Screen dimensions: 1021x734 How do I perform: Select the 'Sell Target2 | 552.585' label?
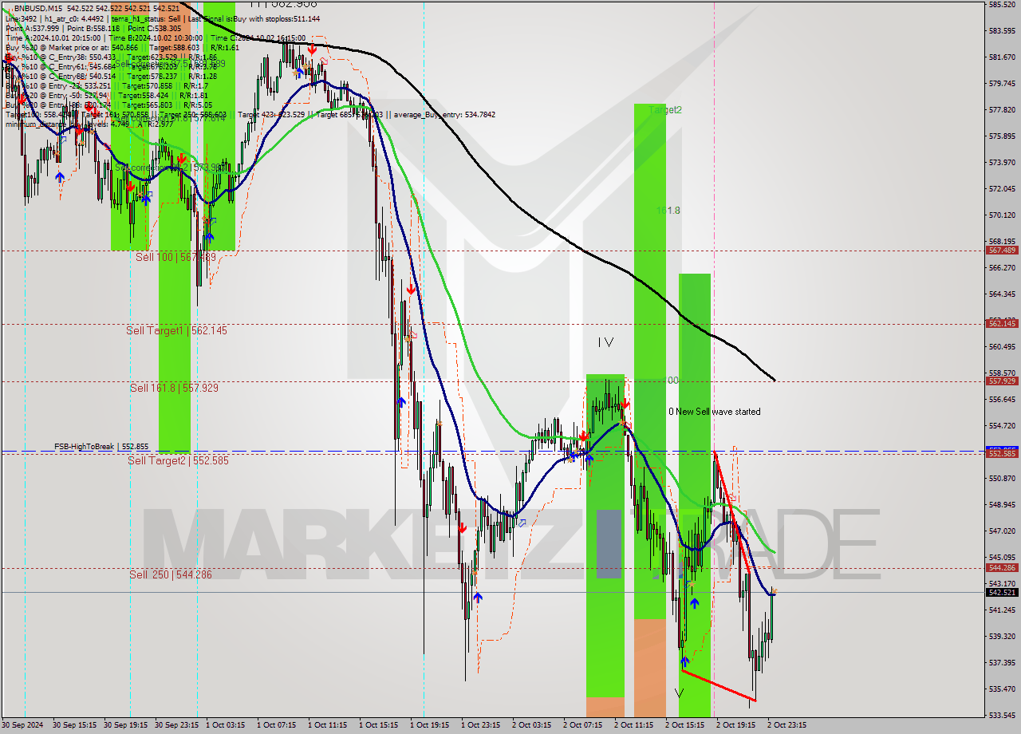(178, 460)
